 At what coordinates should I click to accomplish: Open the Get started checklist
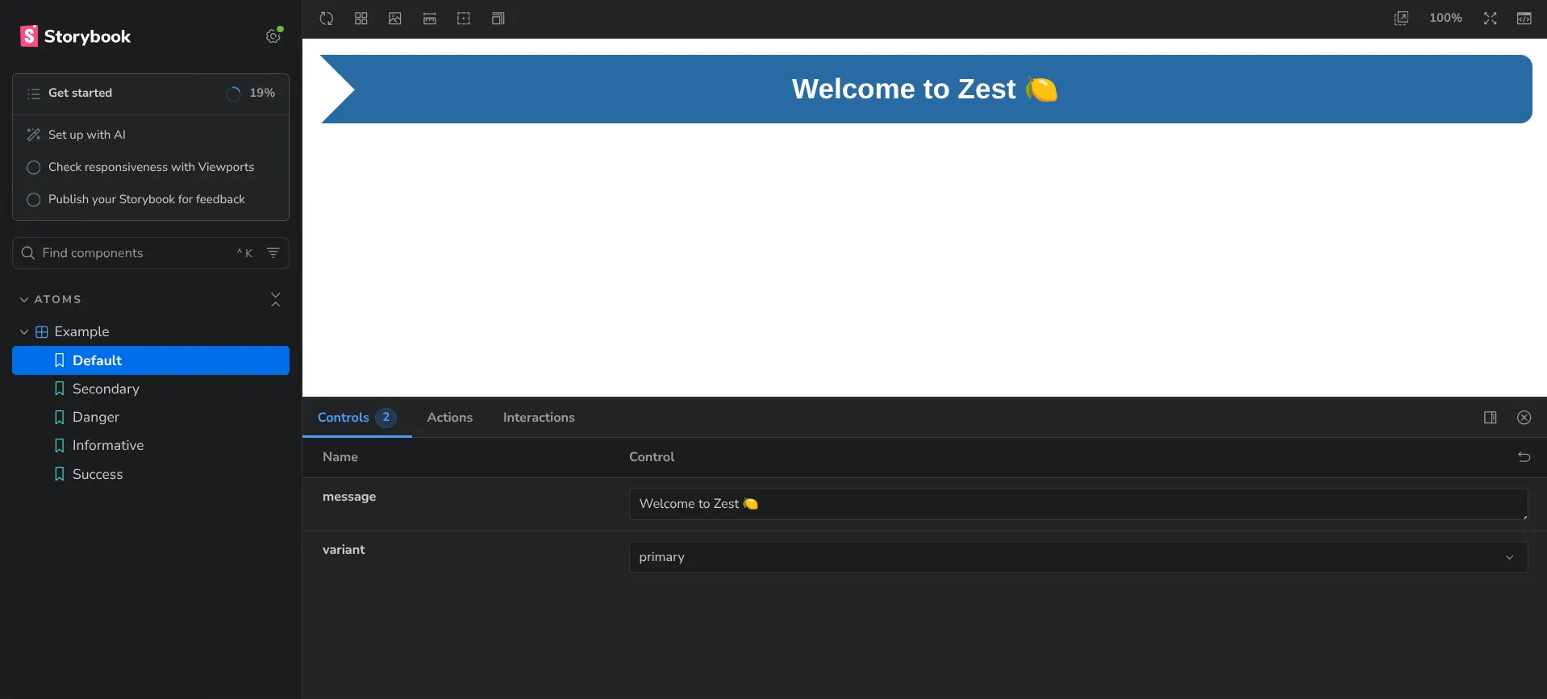click(x=151, y=94)
